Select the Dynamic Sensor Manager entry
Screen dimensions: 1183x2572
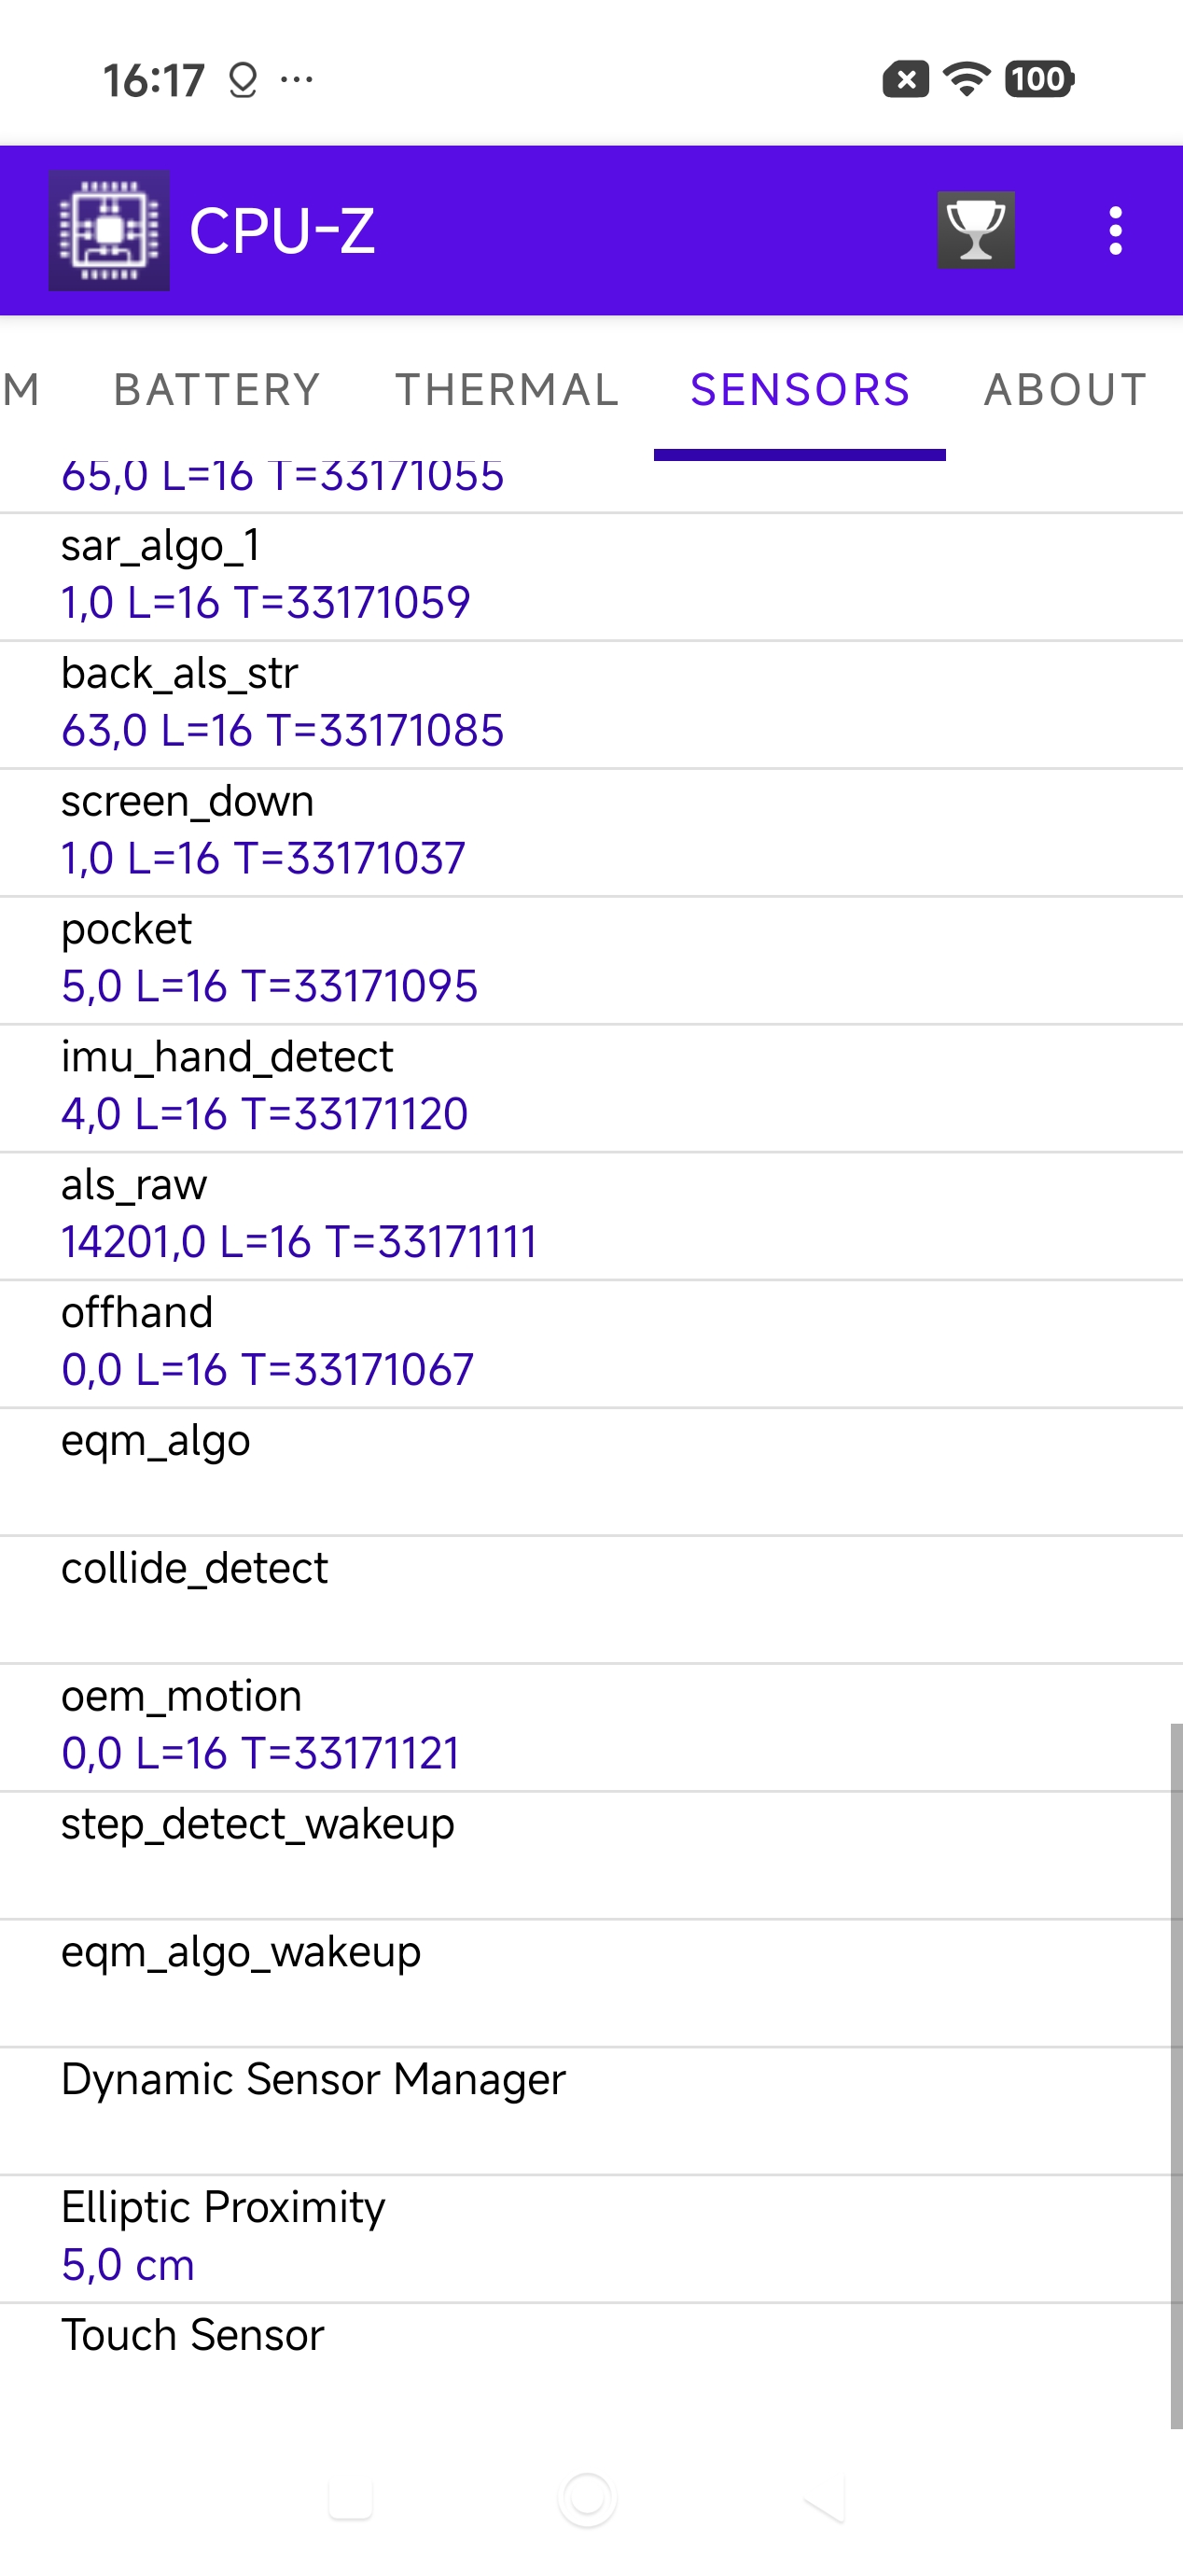[591, 2110]
